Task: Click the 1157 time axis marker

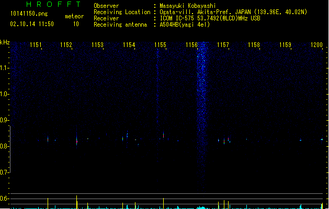Action: coord(223,45)
